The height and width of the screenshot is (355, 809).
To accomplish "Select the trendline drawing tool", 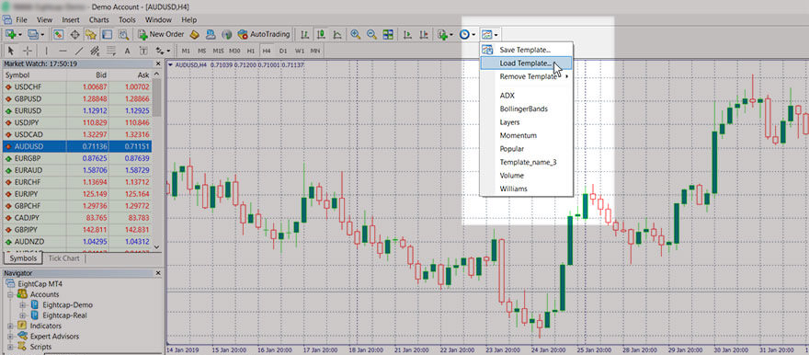I will coord(79,51).
